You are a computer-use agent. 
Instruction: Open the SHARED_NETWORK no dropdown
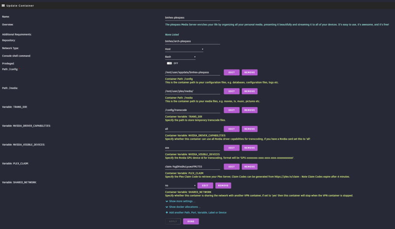pos(180,186)
